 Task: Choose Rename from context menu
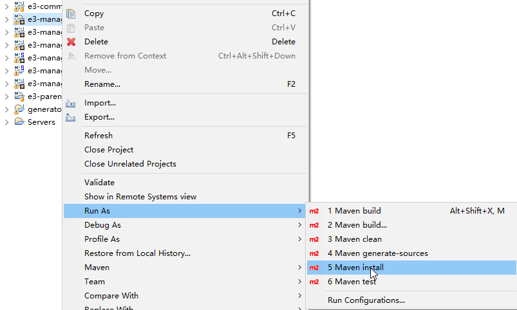[x=102, y=84]
